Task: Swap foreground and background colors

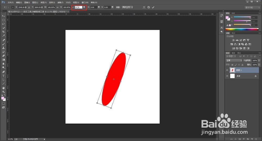Action: (x=5, y=95)
